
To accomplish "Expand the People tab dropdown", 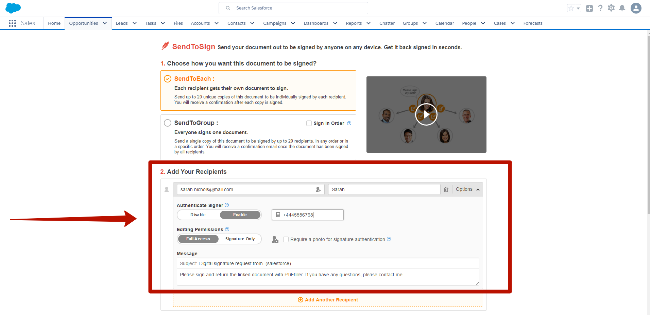I will [x=483, y=23].
